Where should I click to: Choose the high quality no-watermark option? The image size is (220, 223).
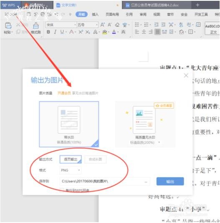[145, 124]
